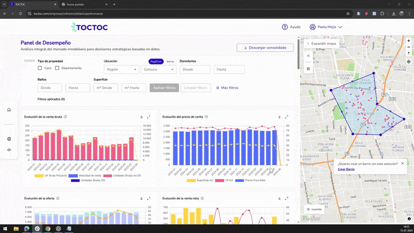Click info icon for Evolución de la oferta

tap(58, 198)
